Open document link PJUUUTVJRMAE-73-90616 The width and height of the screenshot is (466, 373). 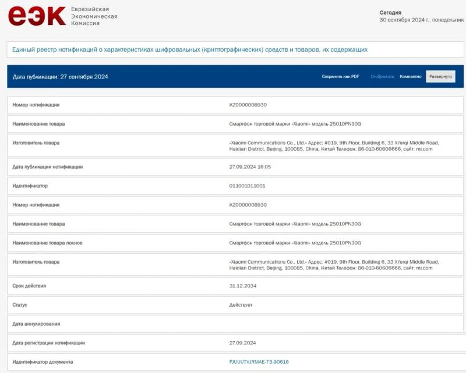(259, 362)
